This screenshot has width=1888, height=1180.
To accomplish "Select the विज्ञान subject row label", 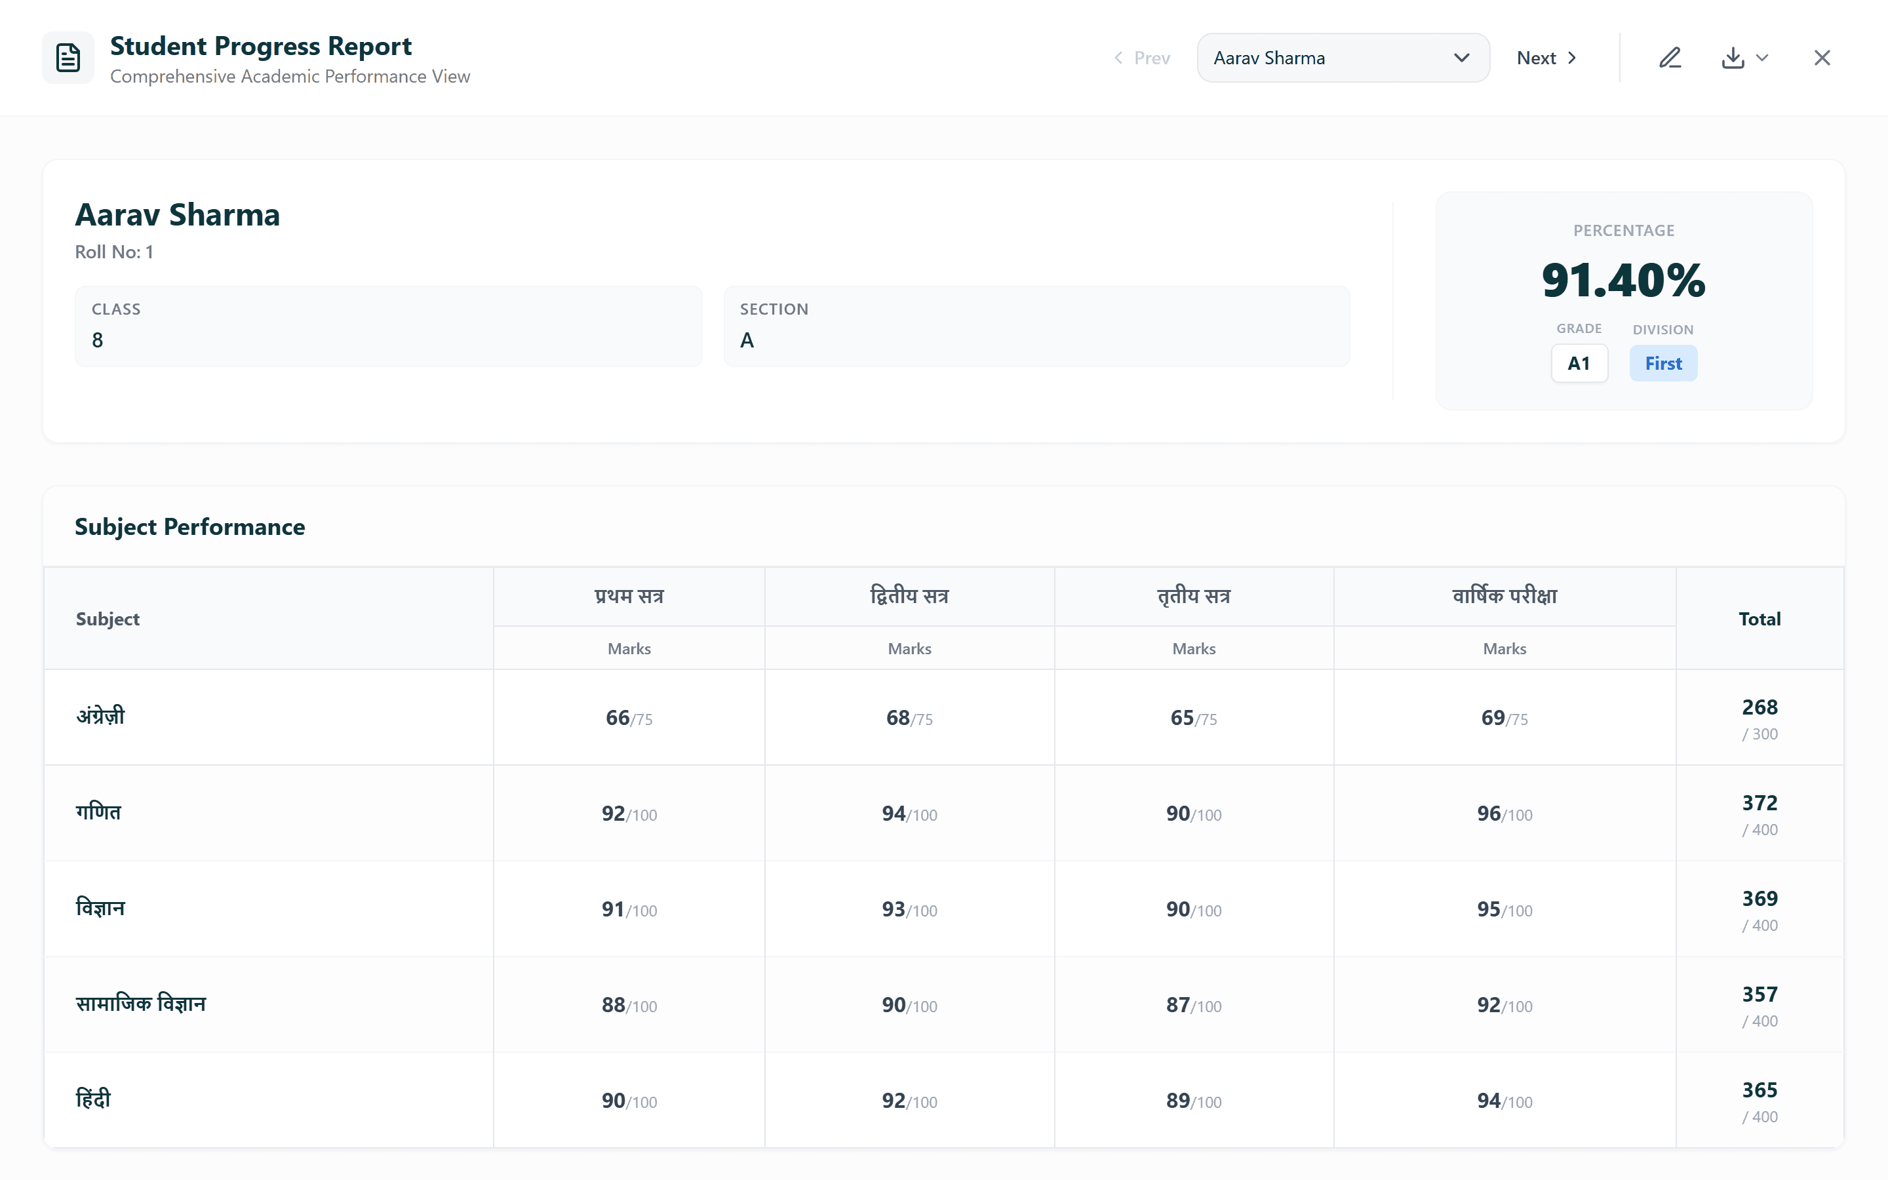I will (100, 909).
